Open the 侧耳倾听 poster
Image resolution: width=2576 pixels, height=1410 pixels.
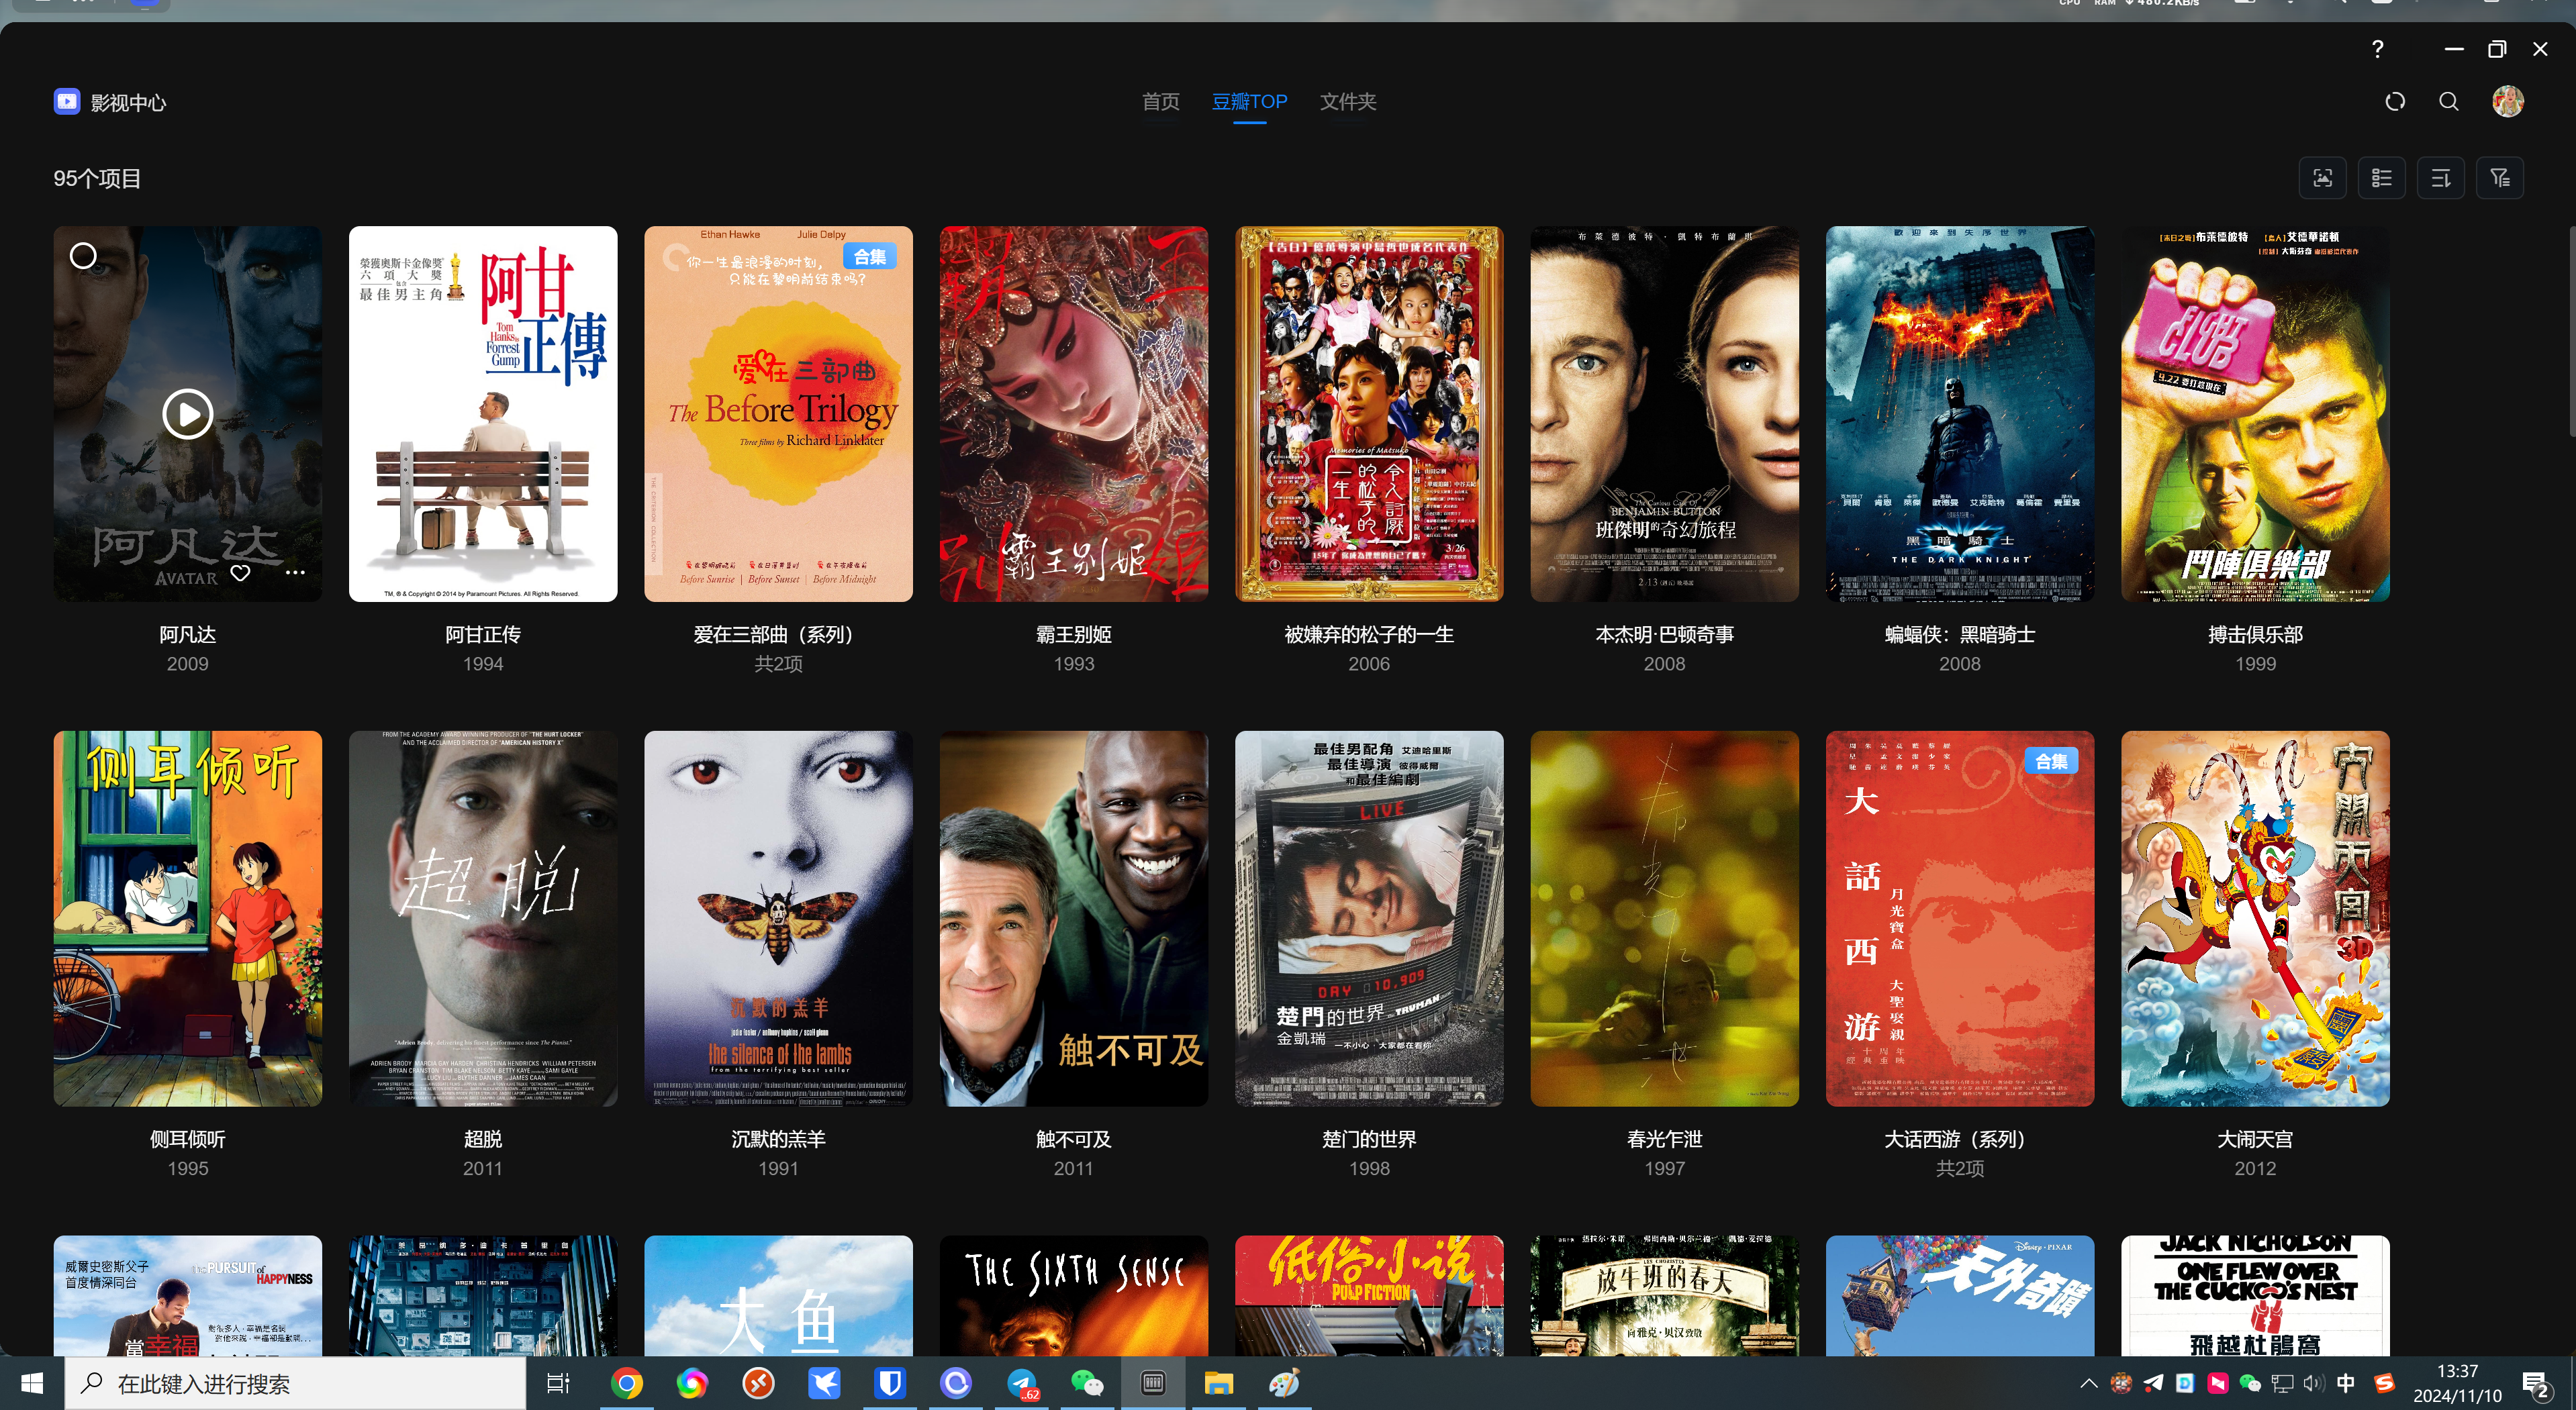coord(188,918)
